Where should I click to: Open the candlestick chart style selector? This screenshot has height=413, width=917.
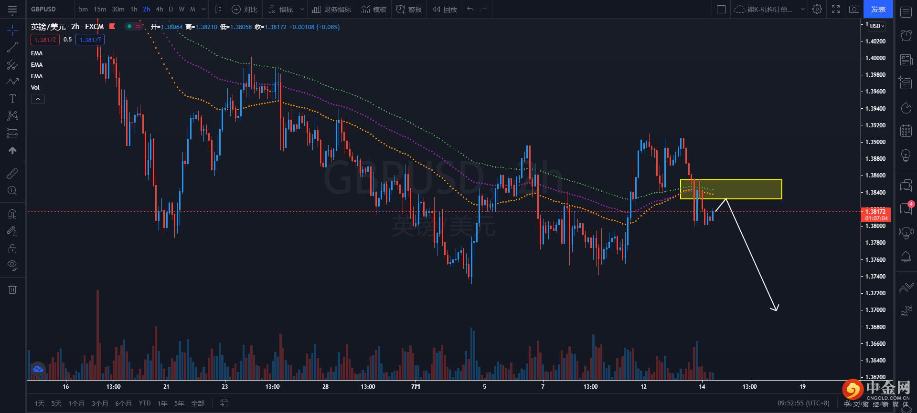218,9
